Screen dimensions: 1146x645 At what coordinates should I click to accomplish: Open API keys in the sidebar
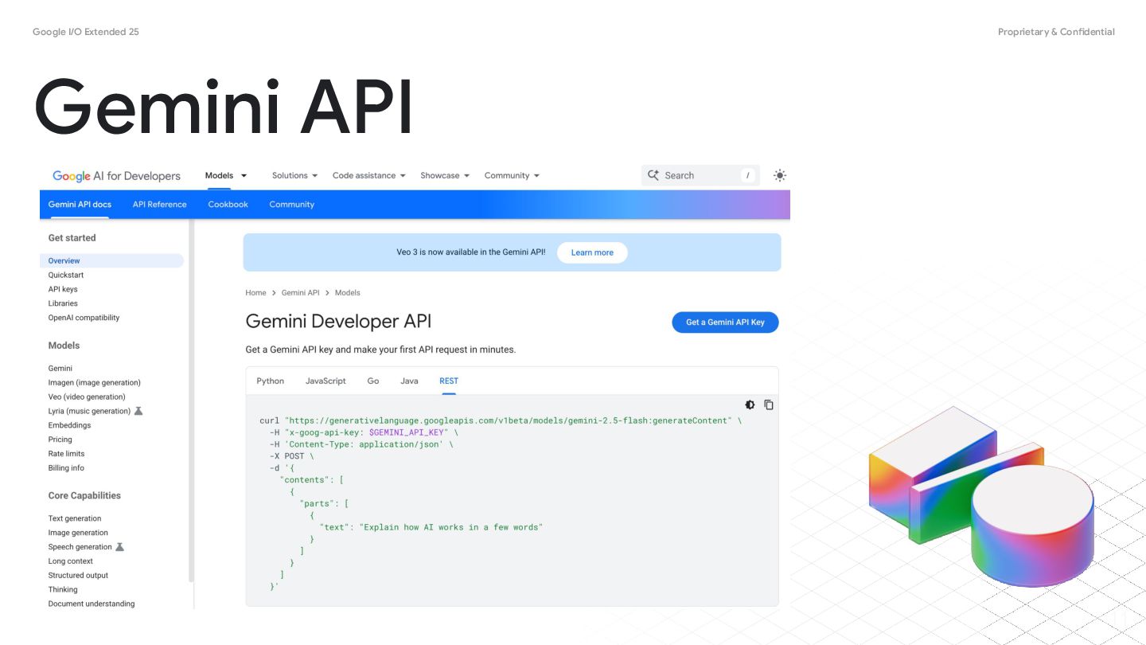tap(63, 289)
